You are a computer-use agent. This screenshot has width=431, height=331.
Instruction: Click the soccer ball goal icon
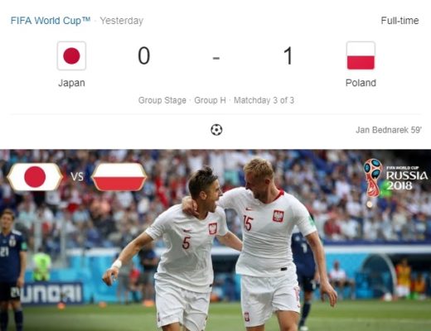[216, 130]
